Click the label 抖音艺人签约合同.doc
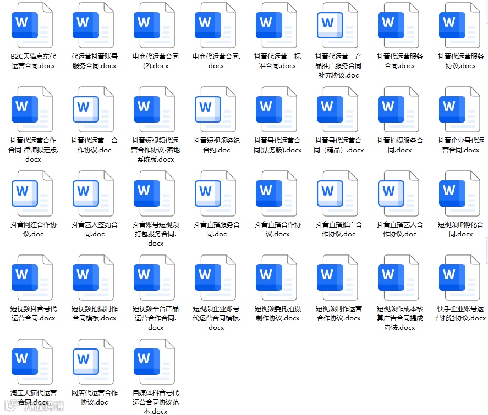The image size is (488, 415). pyautogui.click(x=94, y=229)
